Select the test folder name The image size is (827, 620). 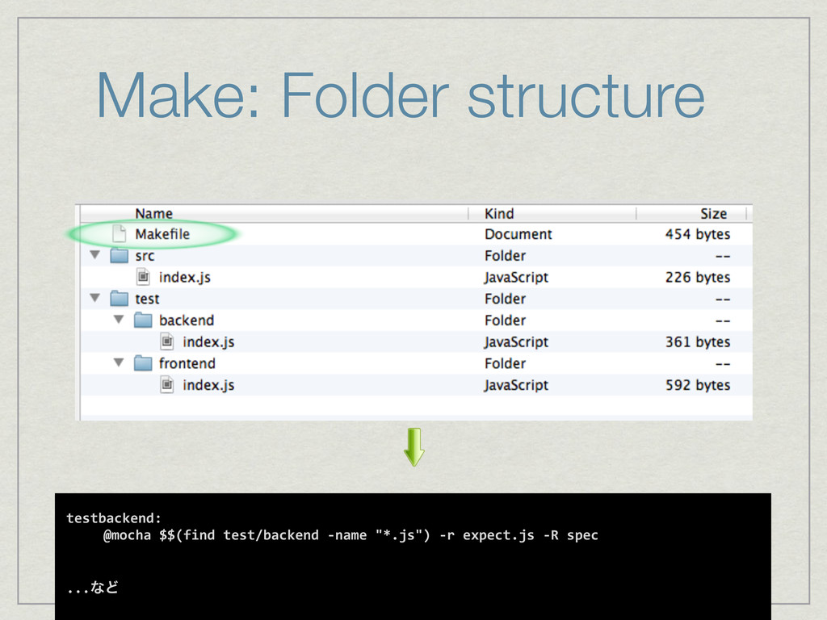(147, 299)
